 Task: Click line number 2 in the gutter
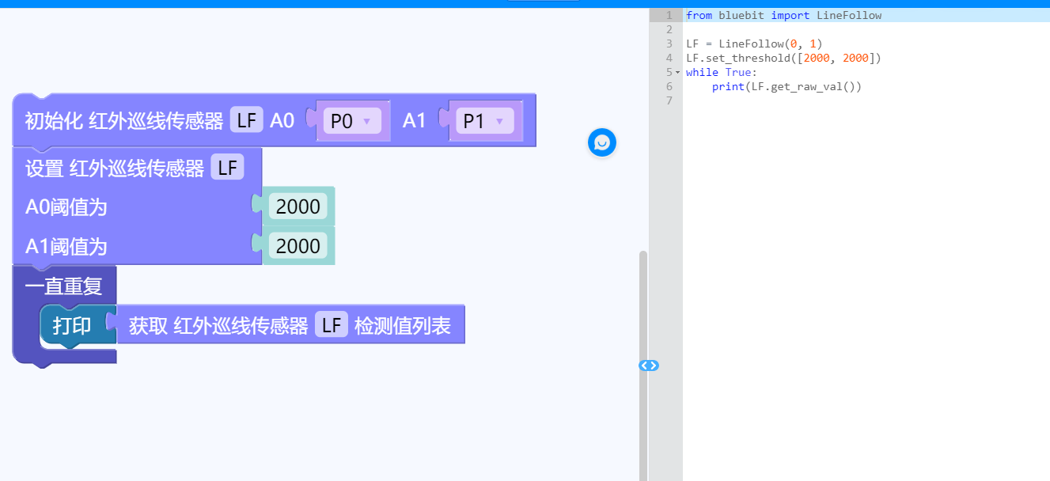[x=669, y=29]
